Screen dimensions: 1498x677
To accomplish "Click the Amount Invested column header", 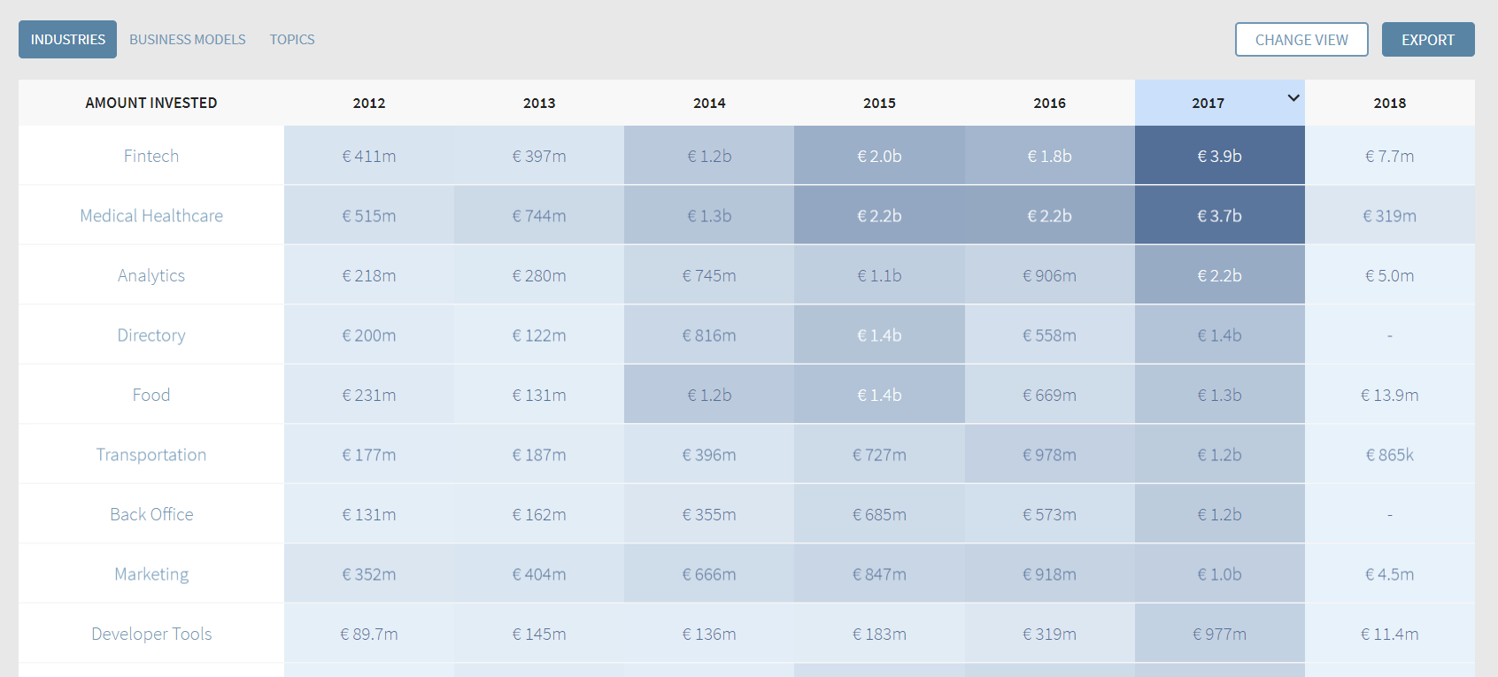I will [151, 104].
